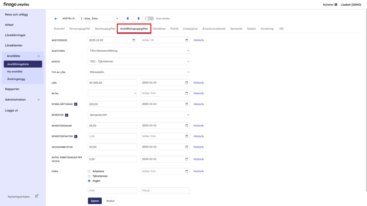
Task: Open Historik link for FORA
Action: (199, 171)
